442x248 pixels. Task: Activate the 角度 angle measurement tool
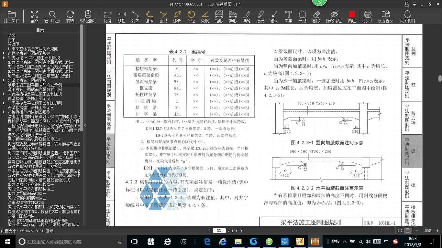pos(205,15)
